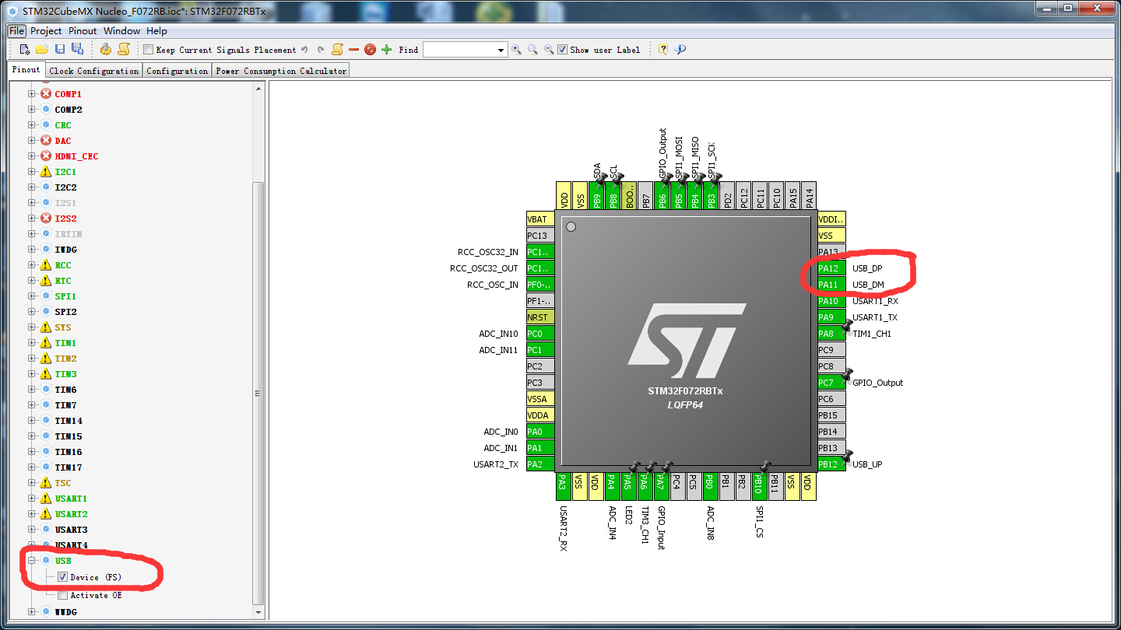Click the blue About icon in the toolbar
The width and height of the screenshot is (1121, 630).
(x=680, y=50)
